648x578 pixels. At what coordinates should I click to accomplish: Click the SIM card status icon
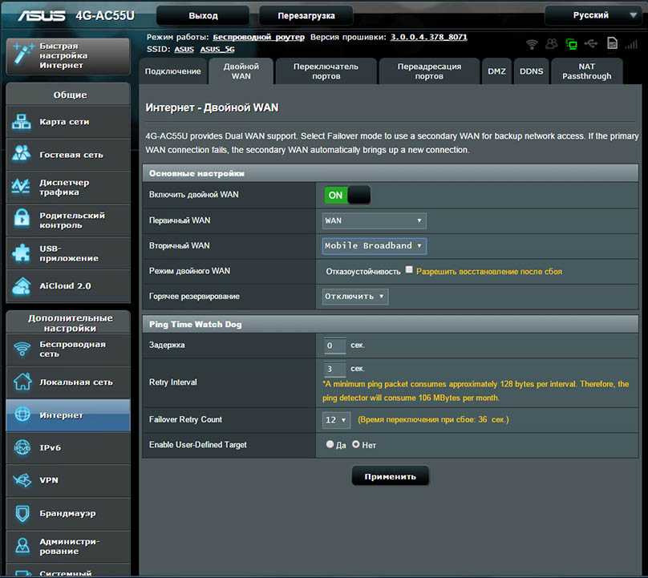point(612,43)
